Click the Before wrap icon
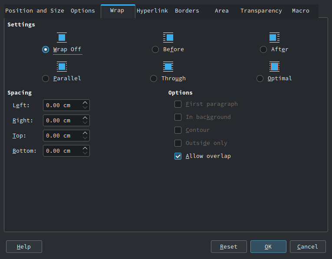332x259 pixels. point(168,38)
